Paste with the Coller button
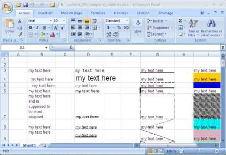Image resolution: width=226 pixels, height=155 pixels. tap(10, 27)
